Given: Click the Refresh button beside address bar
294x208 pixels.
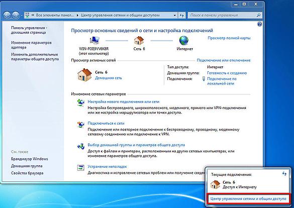Looking at the screenshot, I should 181,16.
